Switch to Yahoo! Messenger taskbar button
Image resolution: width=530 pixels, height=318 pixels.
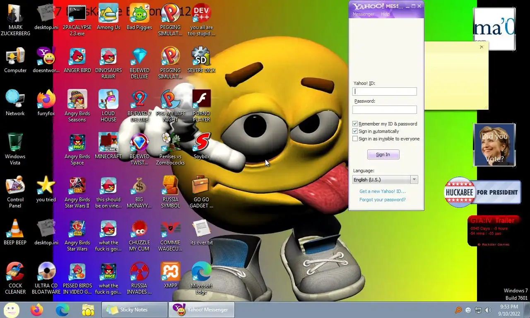[x=202, y=309]
